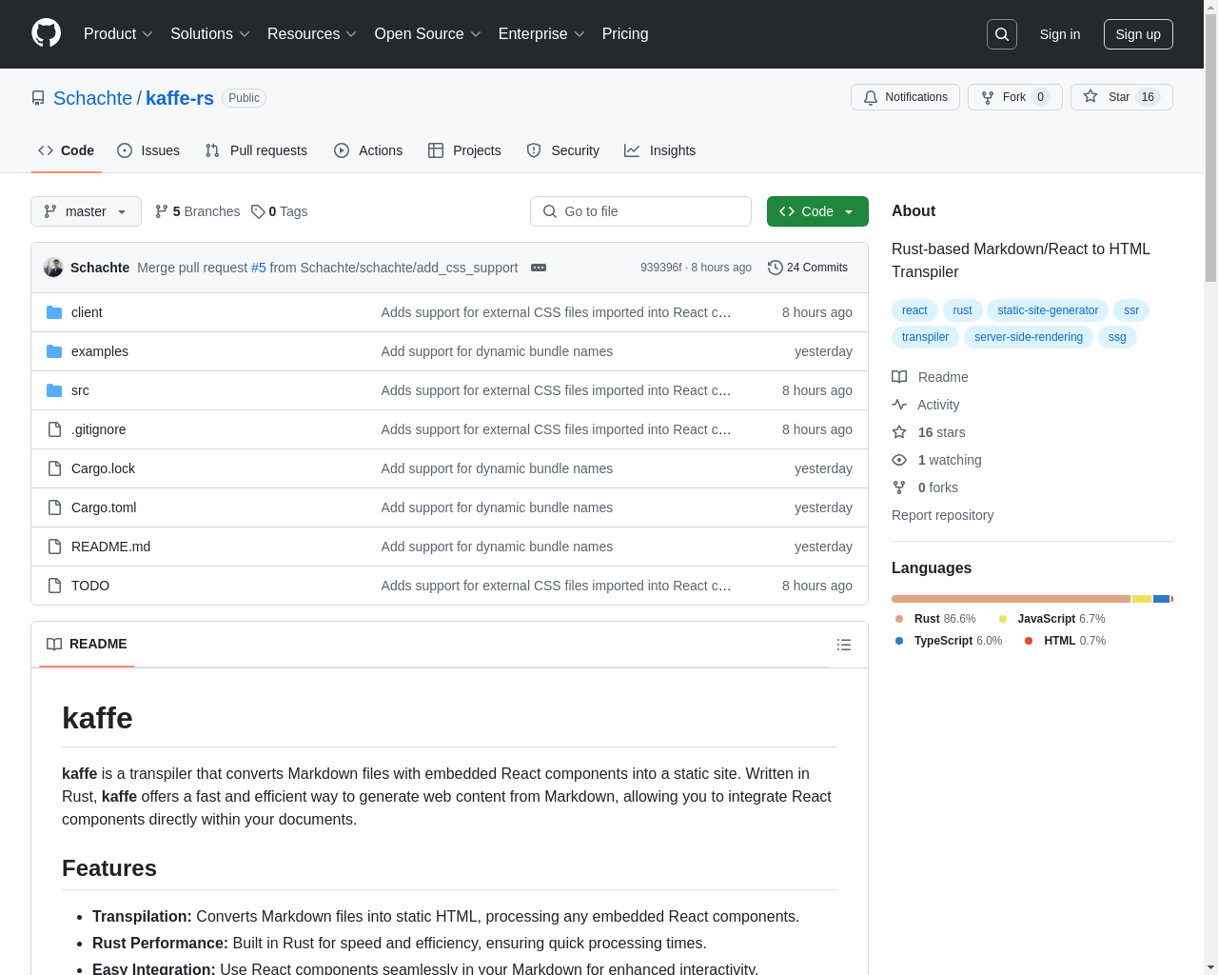1218x975 pixels.
Task: Open the TODO file
Action: point(90,586)
